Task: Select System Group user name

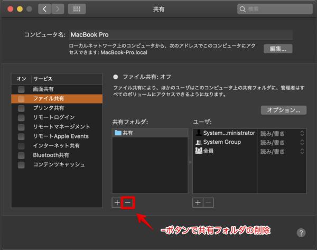Action: (222, 142)
